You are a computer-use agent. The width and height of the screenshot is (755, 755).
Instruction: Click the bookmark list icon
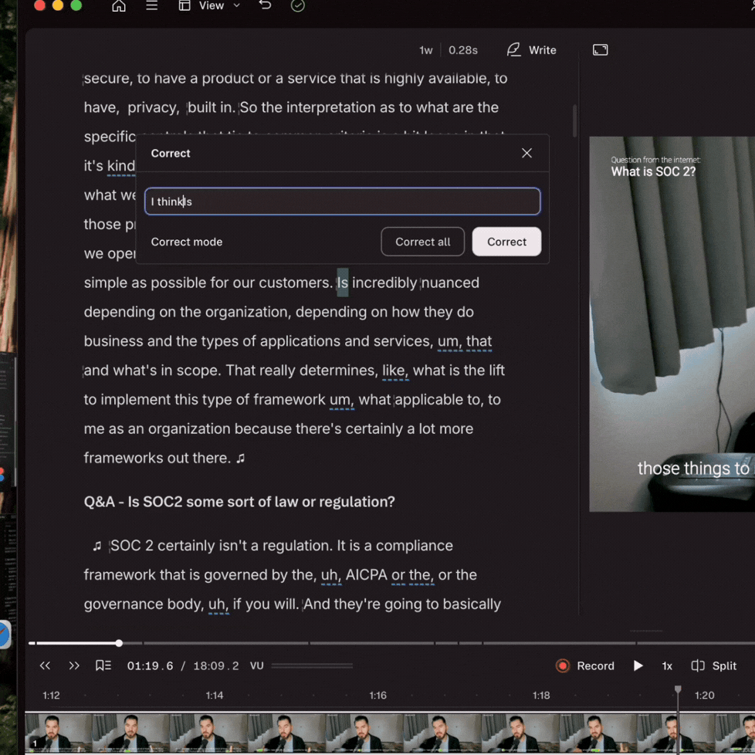(103, 666)
